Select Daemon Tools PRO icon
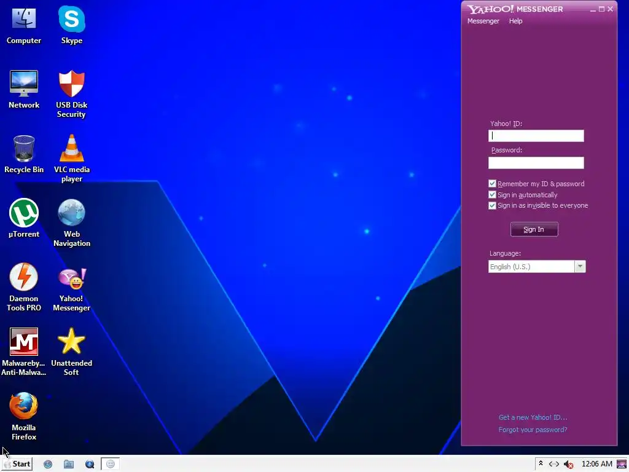 [24, 288]
